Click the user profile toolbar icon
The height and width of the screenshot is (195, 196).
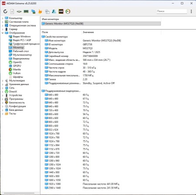pyautogui.click(x=54, y=11)
